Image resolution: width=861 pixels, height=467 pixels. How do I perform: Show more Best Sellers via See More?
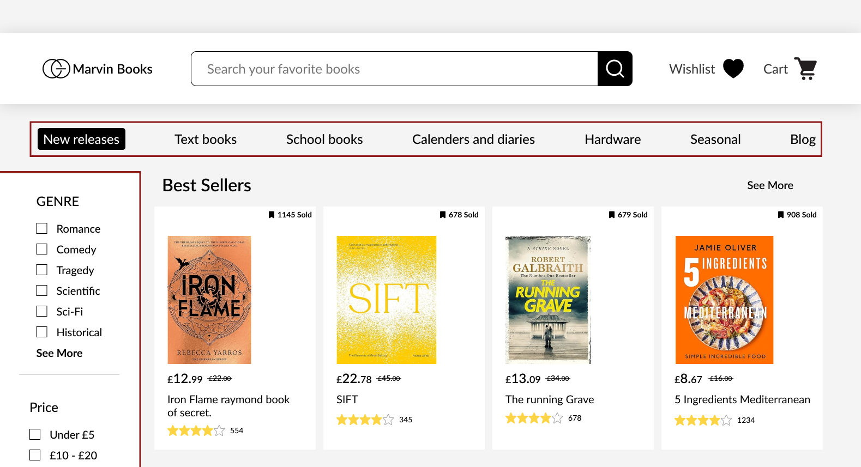[770, 185]
